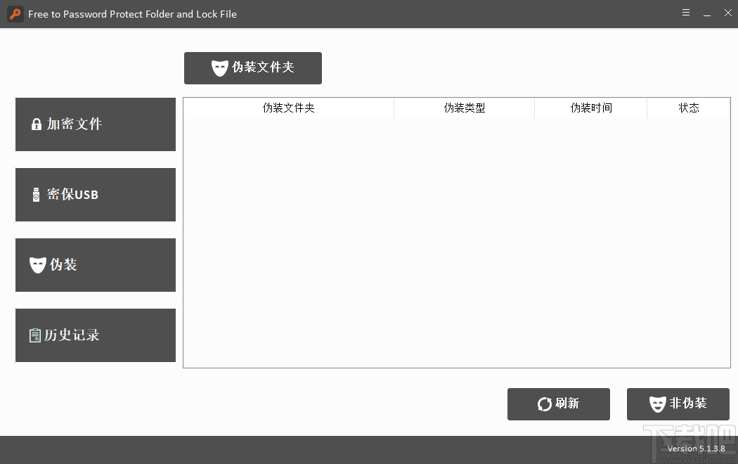Screen dimensions: 738x464
Task: Select the lock icon on 加密文件
Action: pos(36,124)
